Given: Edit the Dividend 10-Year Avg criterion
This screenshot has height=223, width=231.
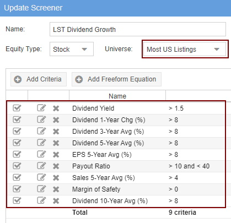Looking at the screenshot, I should pos(41,200).
